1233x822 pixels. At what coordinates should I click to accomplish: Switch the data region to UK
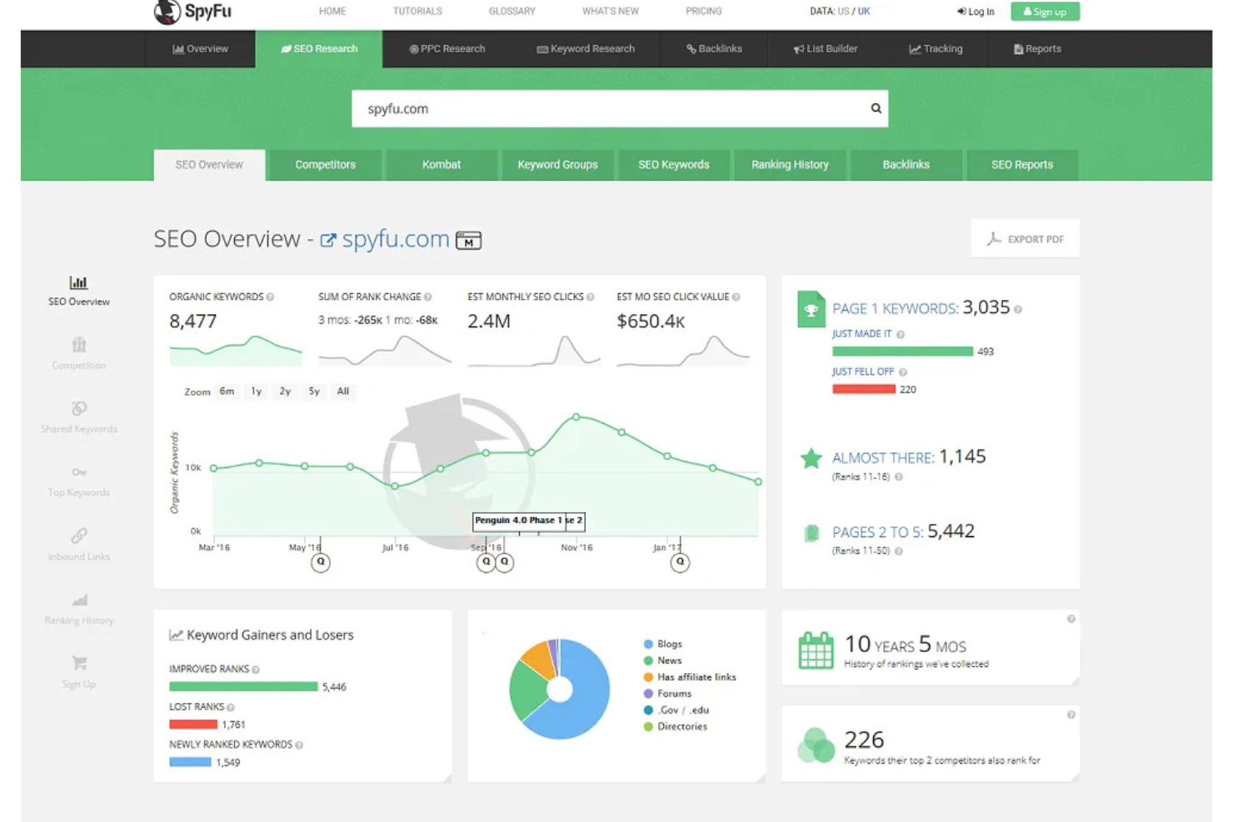(861, 11)
